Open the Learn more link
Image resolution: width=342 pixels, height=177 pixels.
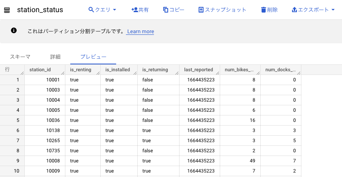pyautogui.click(x=141, y=32)
